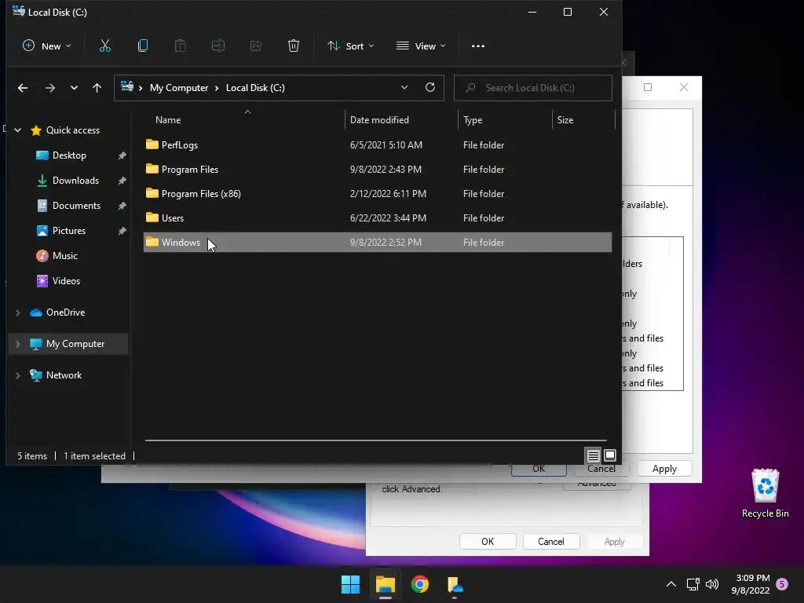The height and width of the screenshot is (603, 804).
Task: Click Local Disk (C:) breadcrumb
Action: coord(255,88)
